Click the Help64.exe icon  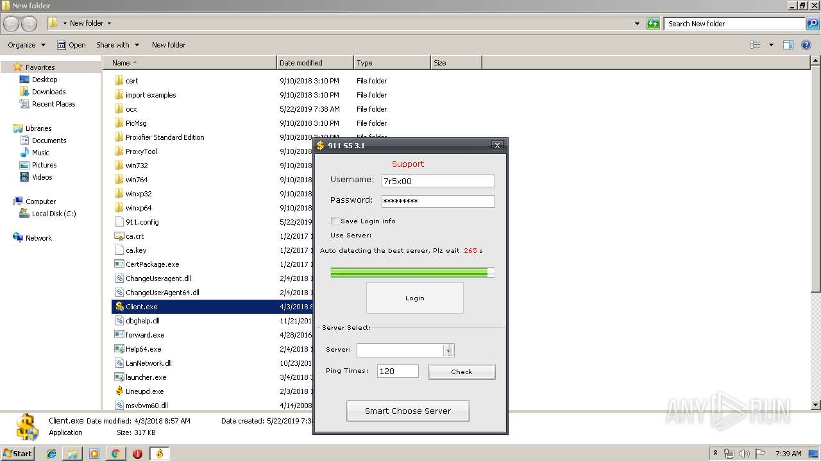pyautogui.click(x=119, y=349)
